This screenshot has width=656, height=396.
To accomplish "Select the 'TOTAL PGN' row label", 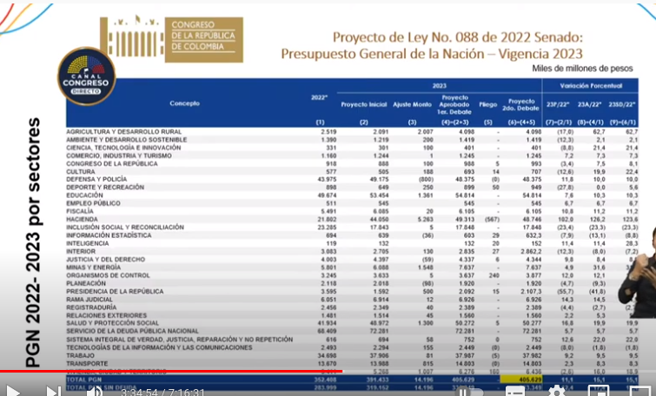I will tap(83, 379).
